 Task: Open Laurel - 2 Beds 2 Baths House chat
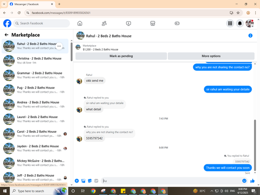(35, 119)
